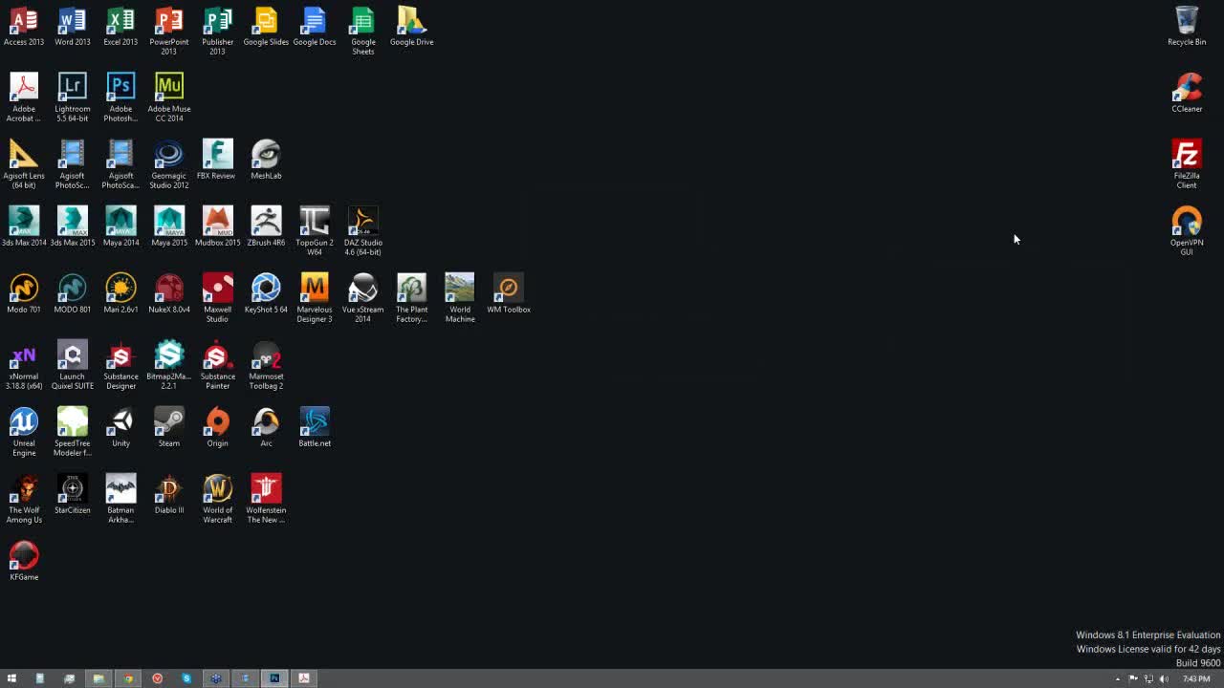Click the Publisher 2013 icon

(x=217, y=32)
